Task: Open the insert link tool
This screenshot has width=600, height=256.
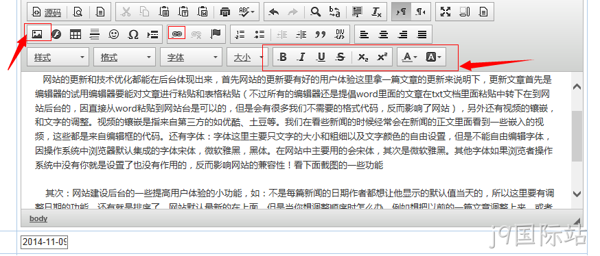Action: 176,34
